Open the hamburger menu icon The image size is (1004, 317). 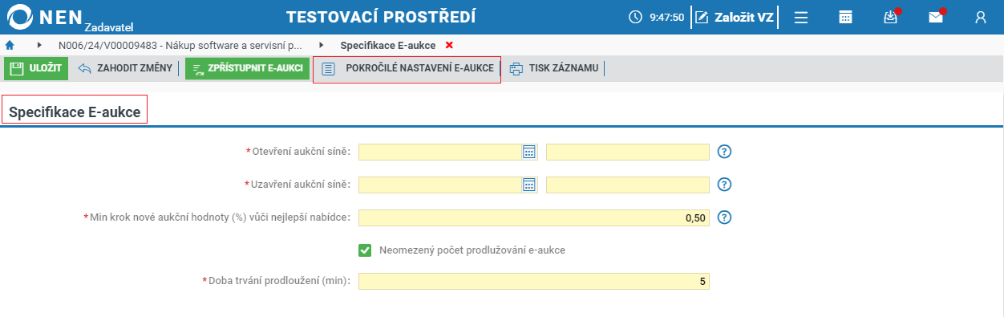coord(800,17)
